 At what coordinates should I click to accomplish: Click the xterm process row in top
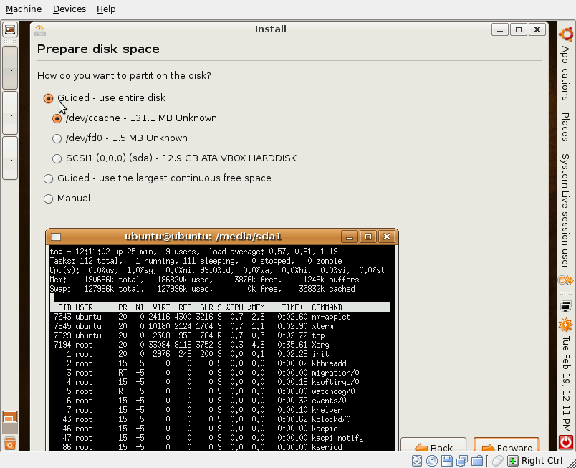(220, 326)
